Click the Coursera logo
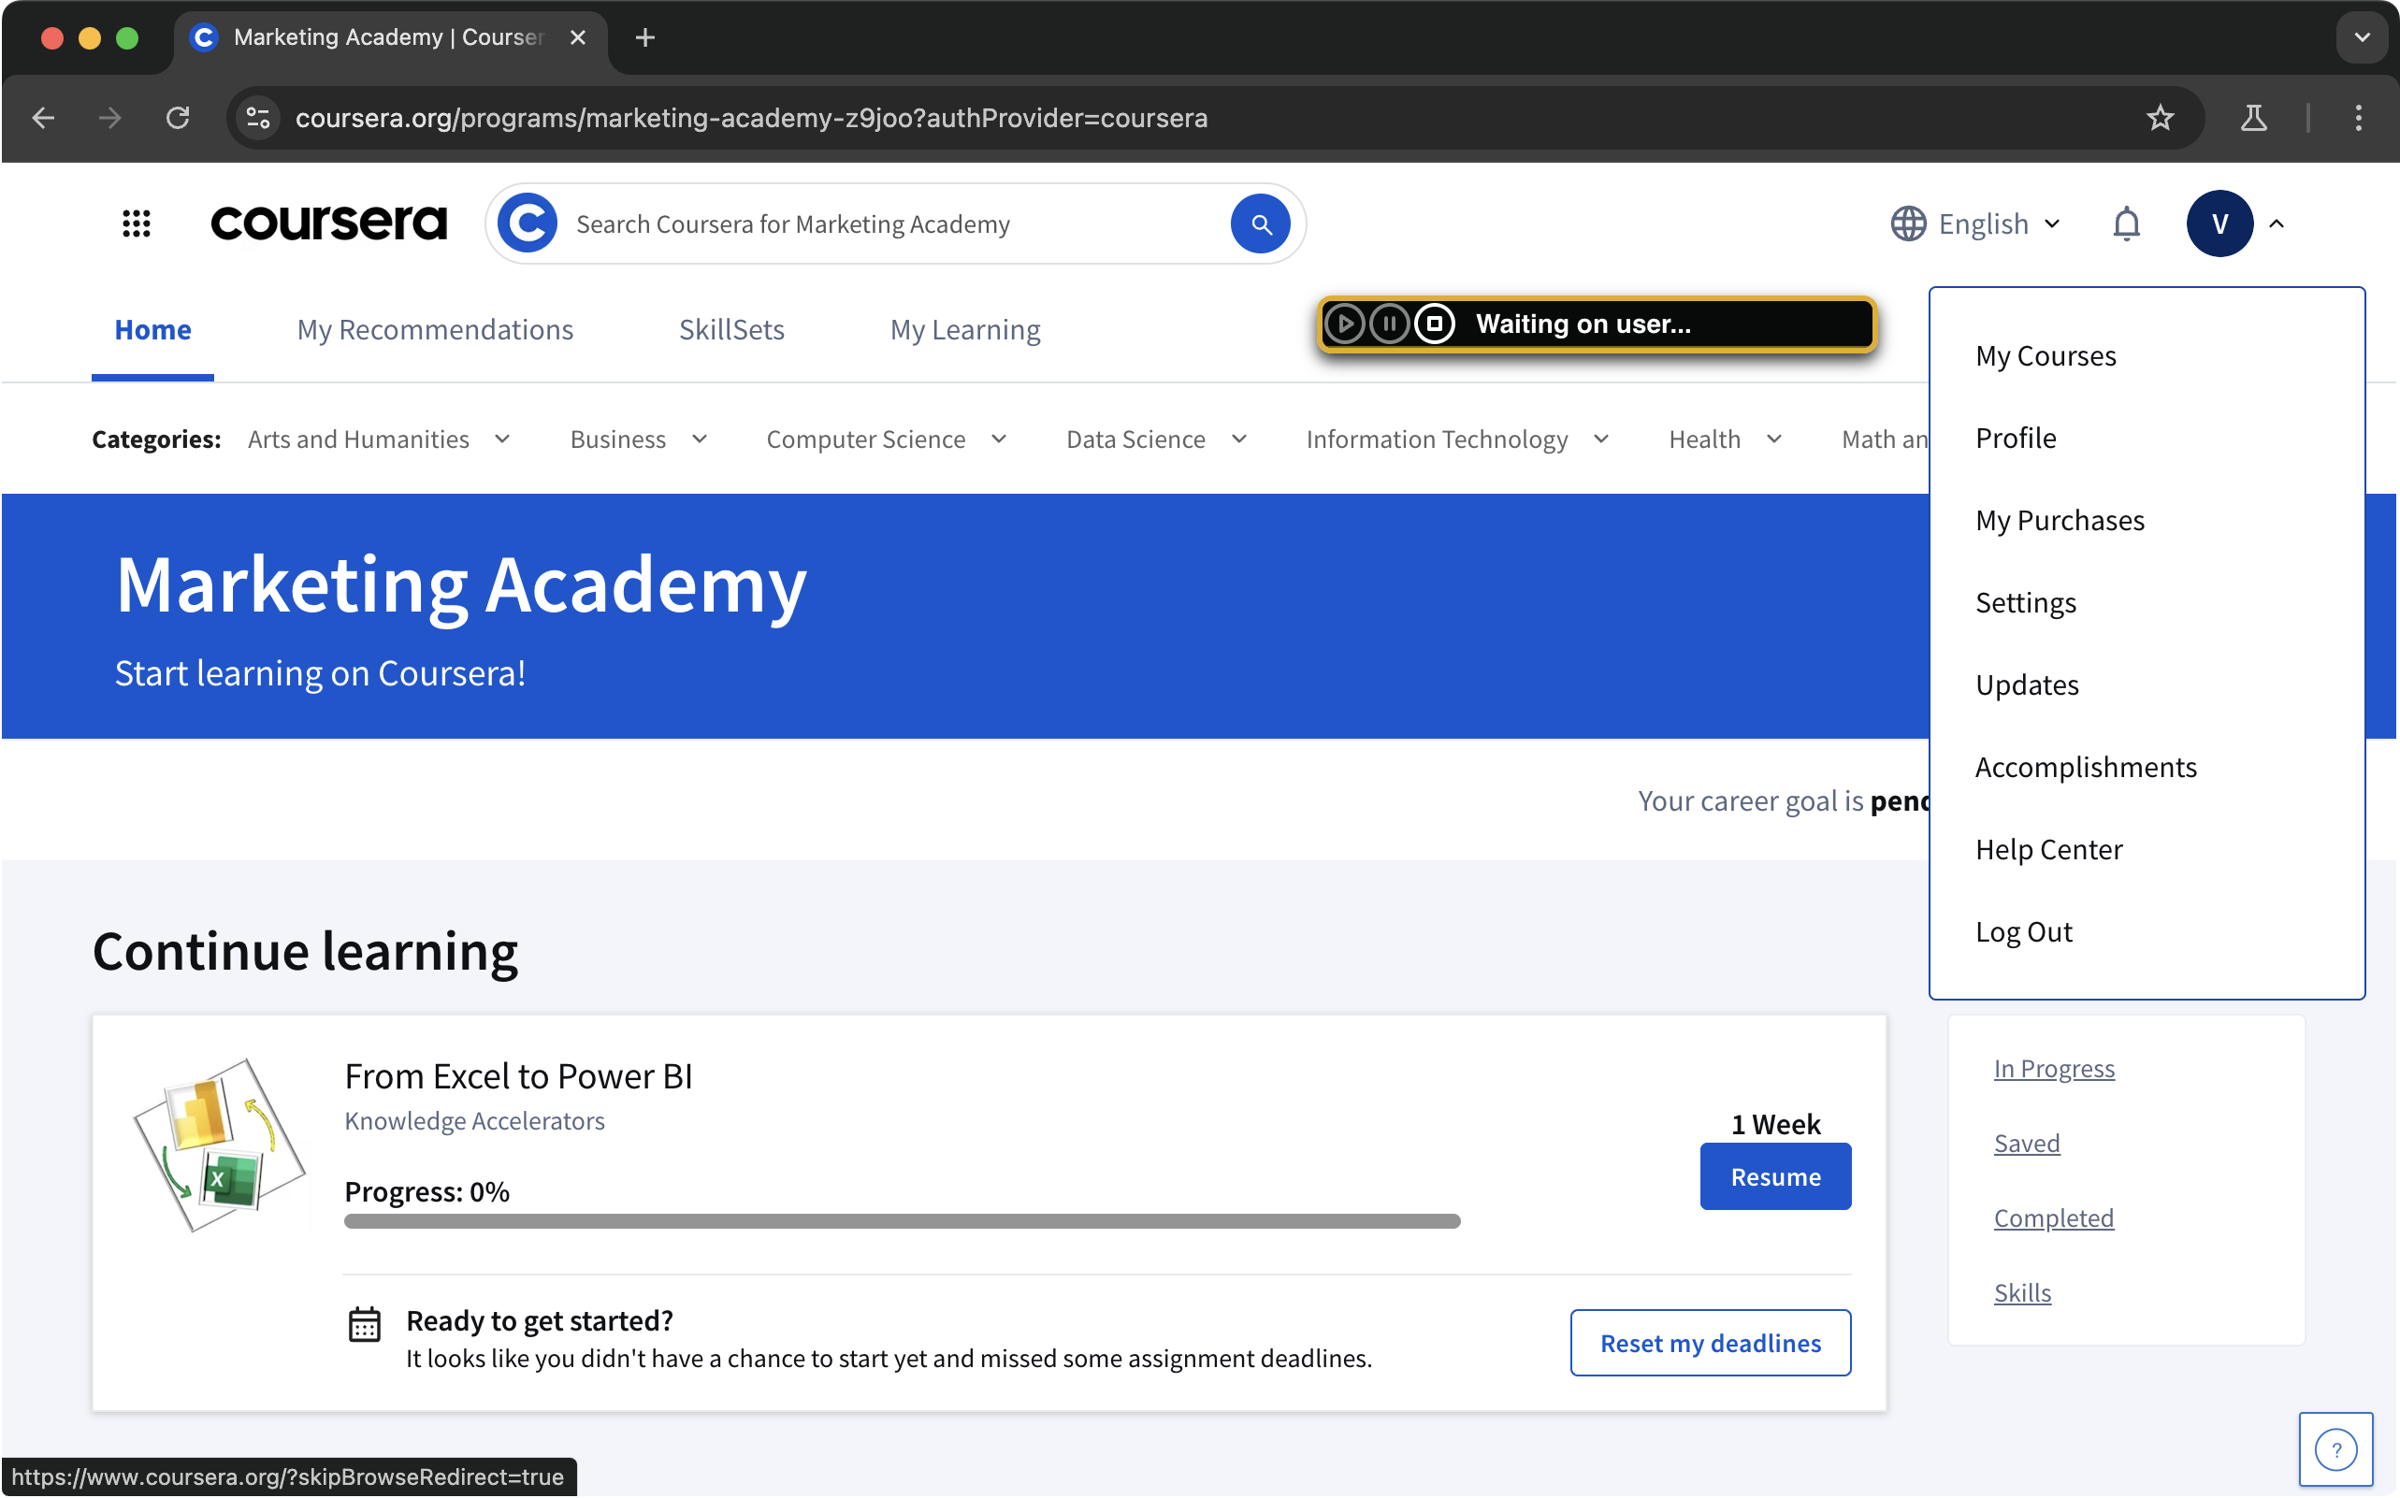 [x=329, y=223]
